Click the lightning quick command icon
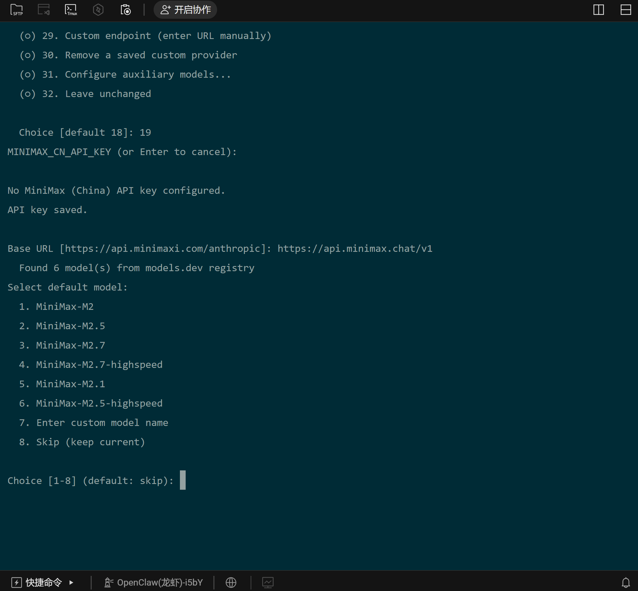The width and height of the screenshot is (638, 591). pyautogui.click(x=16, y=582)
